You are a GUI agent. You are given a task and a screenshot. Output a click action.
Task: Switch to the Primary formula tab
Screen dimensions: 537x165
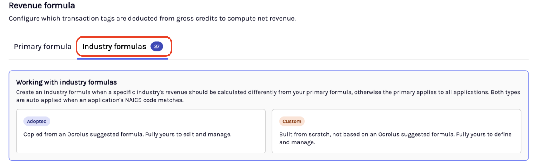click(x=43, y=47)
